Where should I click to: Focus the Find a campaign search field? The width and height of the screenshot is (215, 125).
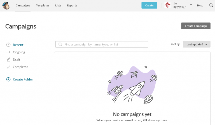tap(102, 44)
